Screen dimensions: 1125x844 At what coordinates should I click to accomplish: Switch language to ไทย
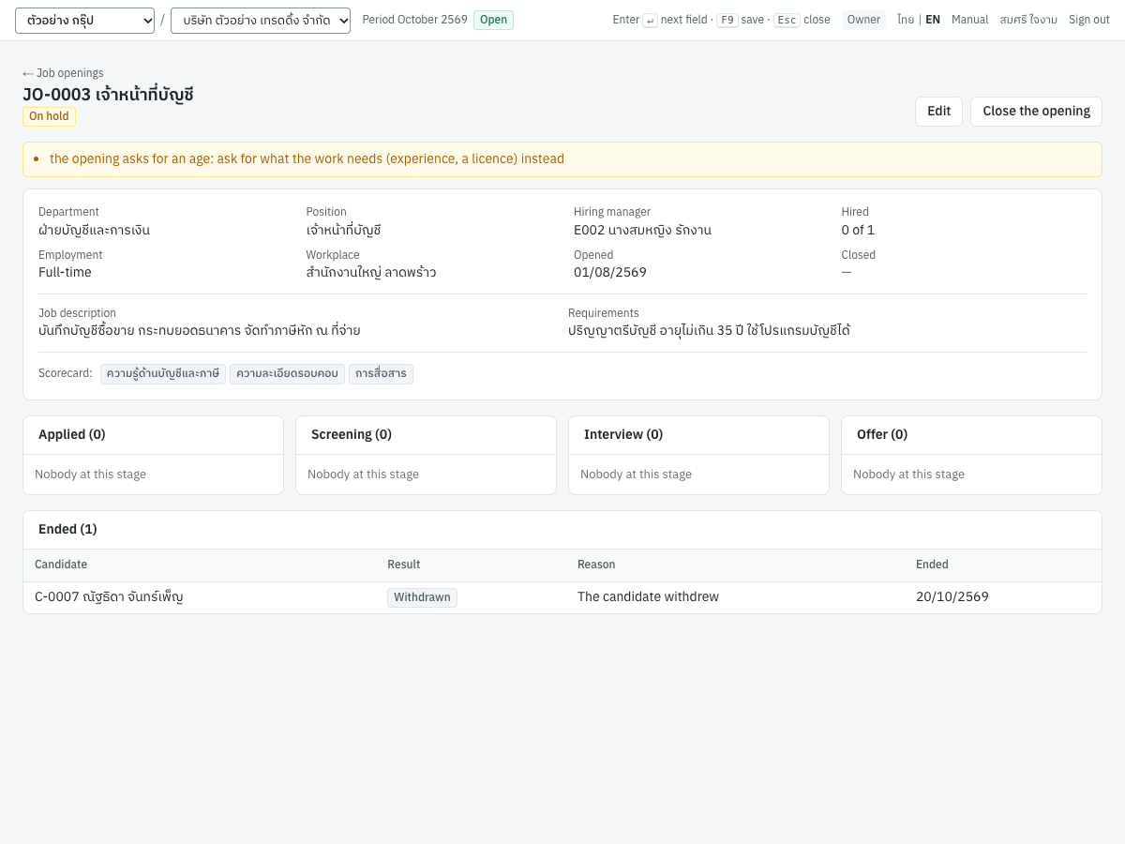[x=906, y=20]
